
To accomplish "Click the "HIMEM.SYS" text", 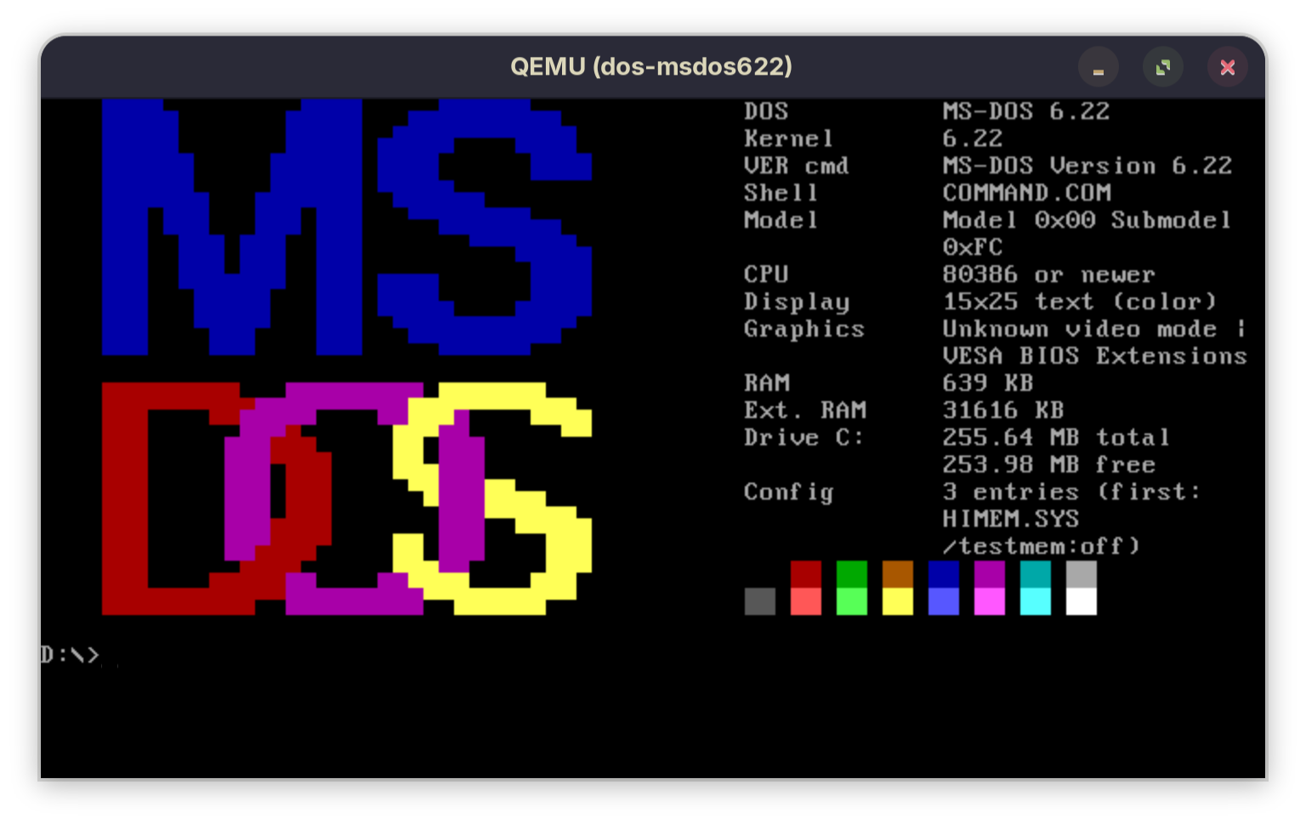I will [x=1011, y=519].
